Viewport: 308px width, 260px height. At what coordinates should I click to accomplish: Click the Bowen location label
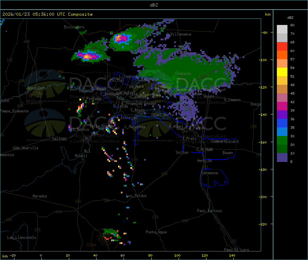(x=228, y=153)
